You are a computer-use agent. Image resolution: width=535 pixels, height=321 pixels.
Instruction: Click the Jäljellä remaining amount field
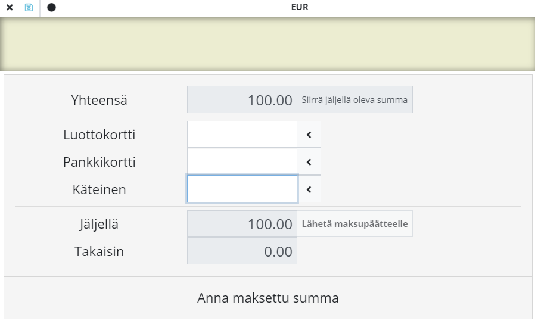242,225
